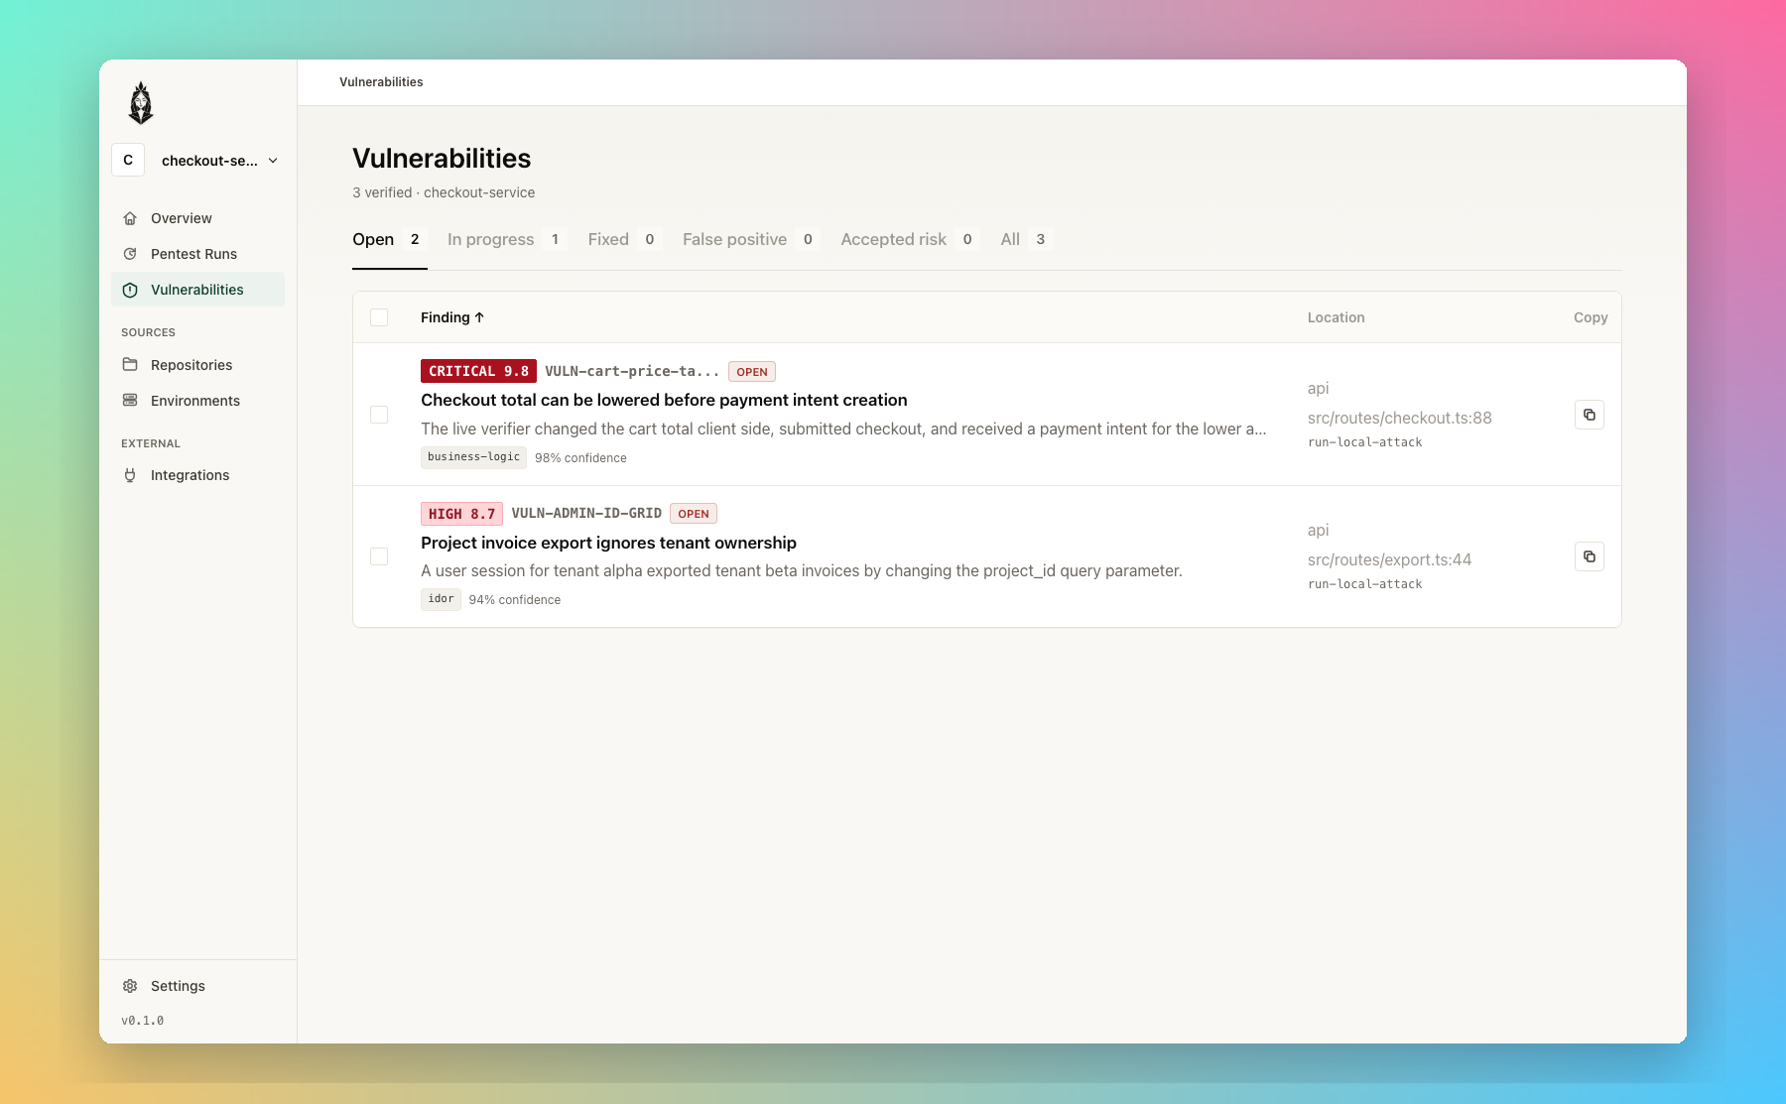Click the Pentest Runs refresh icon
1786x1104 pixels.
click(x=130, y=254)
